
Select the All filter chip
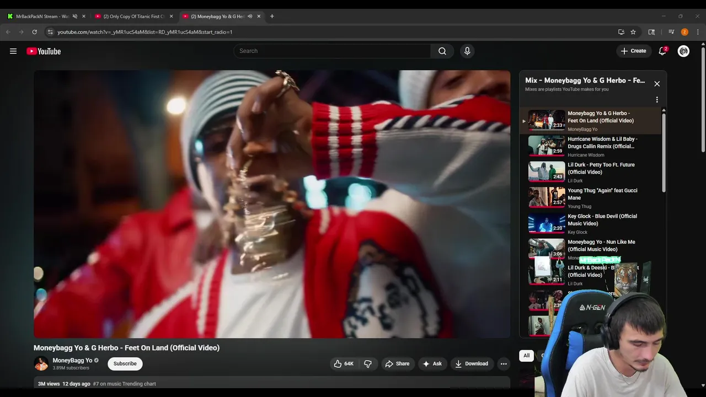tap(526, 356)
